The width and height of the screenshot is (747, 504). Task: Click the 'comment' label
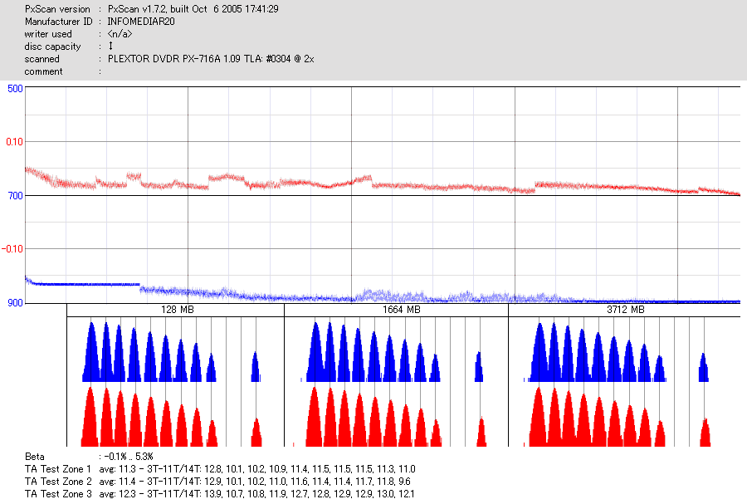click(x=43, y=71)
